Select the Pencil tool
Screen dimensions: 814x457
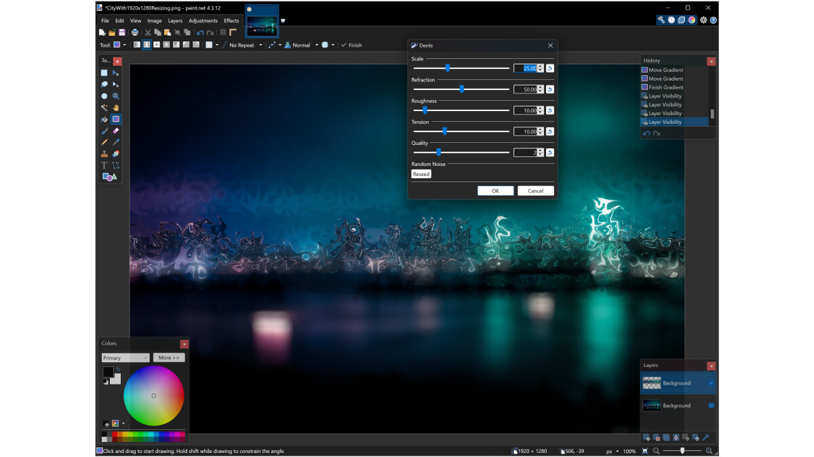coord(104,142)
